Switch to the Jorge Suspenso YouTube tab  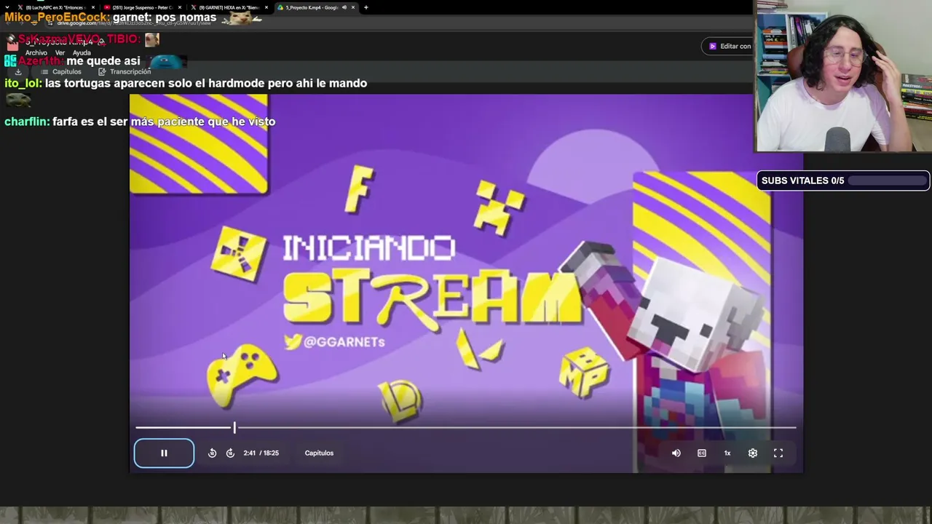tap(142, 7)
